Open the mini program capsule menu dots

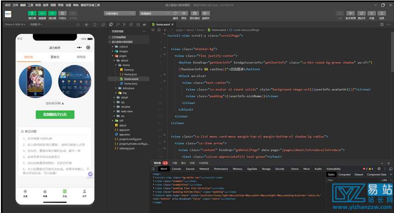click(x=79, y=47)
